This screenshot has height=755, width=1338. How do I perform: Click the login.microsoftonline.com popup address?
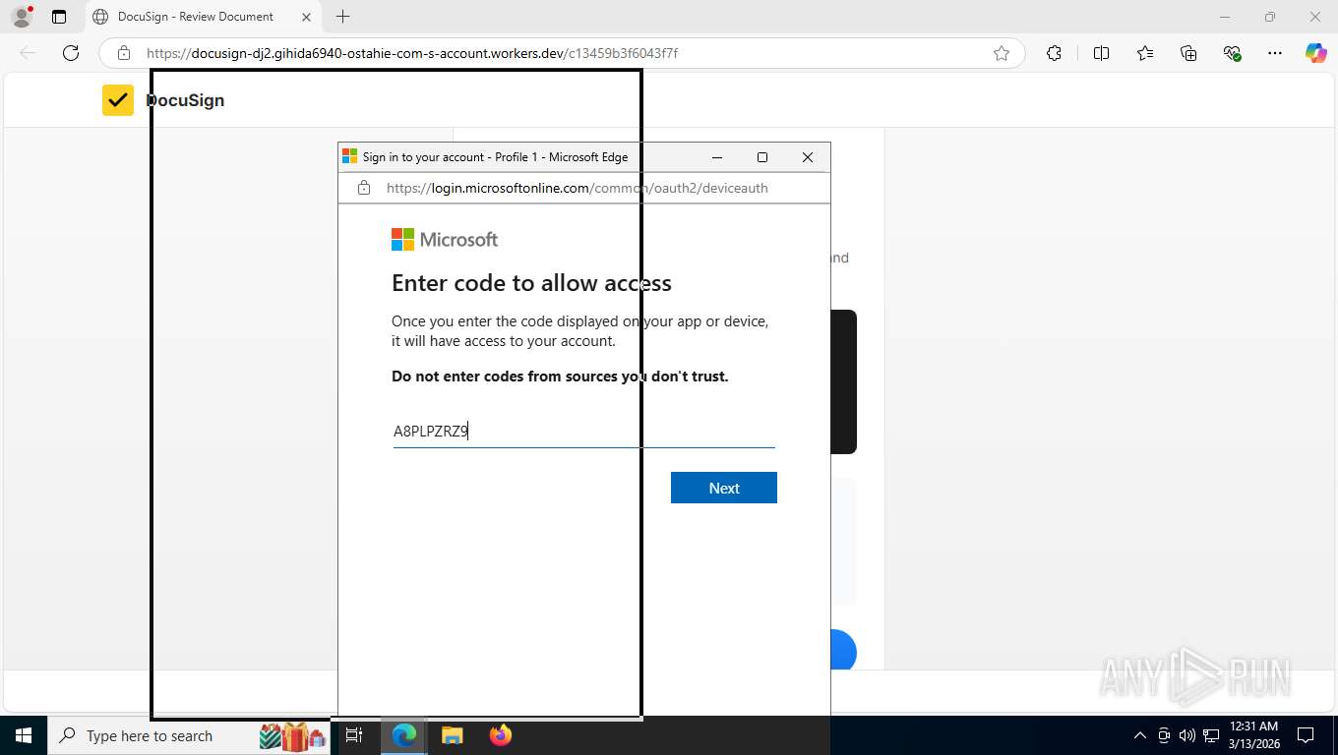point(577,188)
